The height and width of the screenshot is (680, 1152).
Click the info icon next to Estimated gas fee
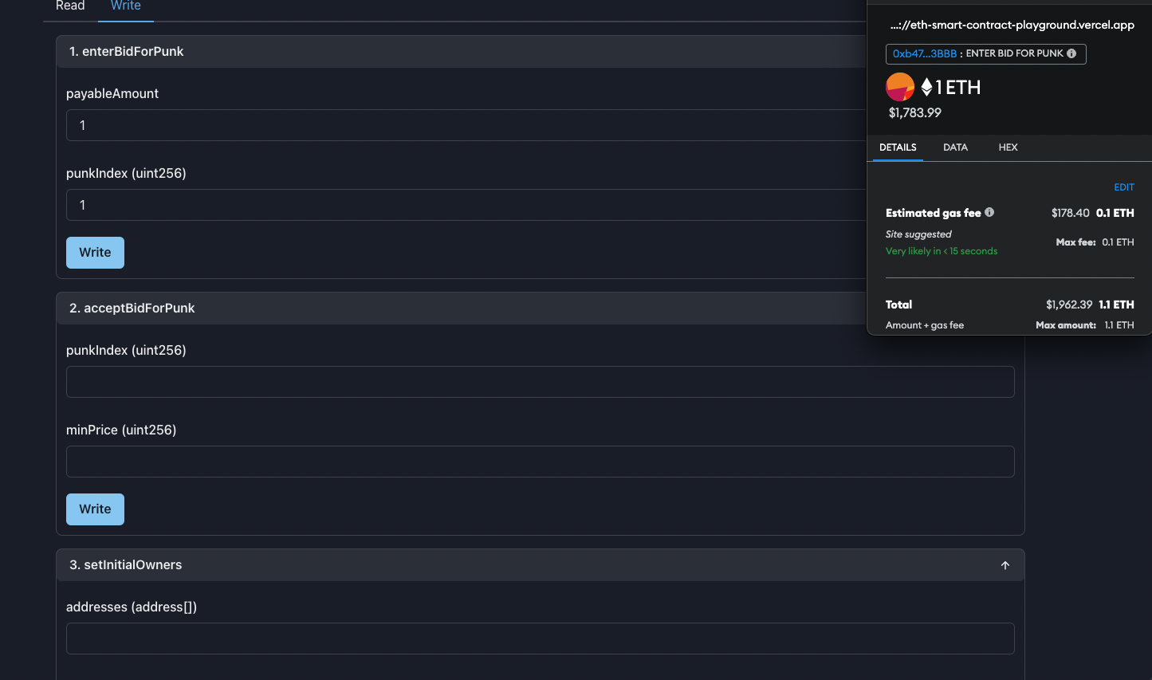pos(989,212)
